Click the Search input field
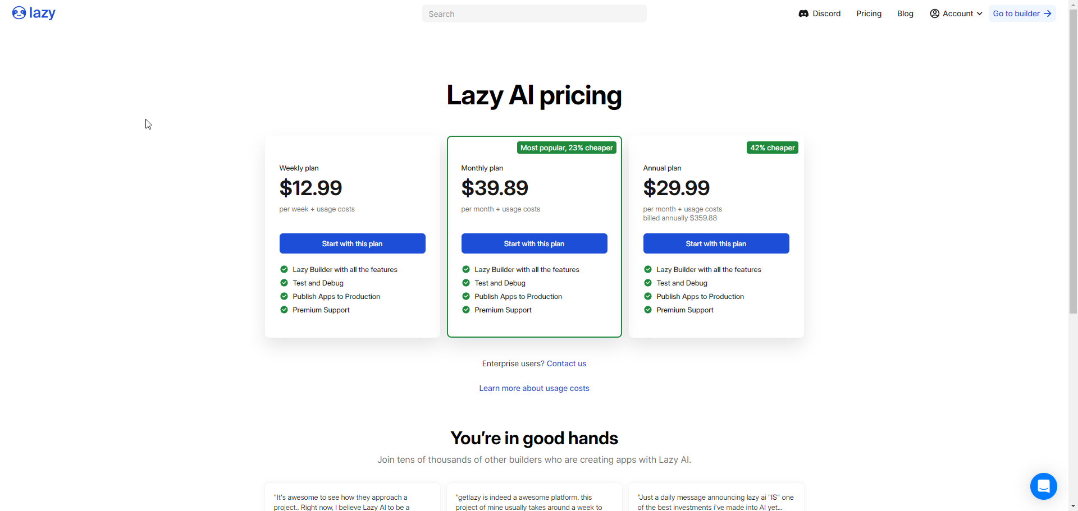 tap(534, 13)
